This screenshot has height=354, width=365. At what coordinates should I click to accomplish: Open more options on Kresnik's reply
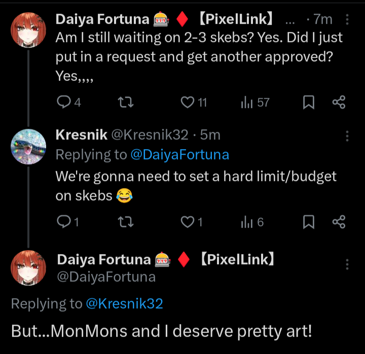tap(347, 135)
